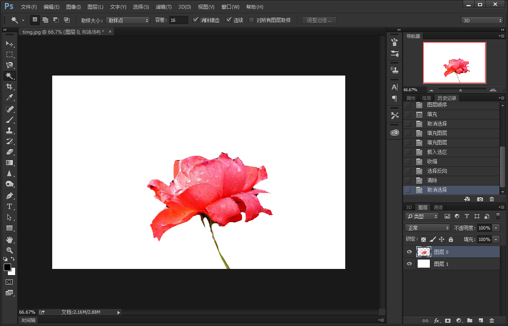
Task: Create a snapshot with camera icon
Action: pos(480,199)
